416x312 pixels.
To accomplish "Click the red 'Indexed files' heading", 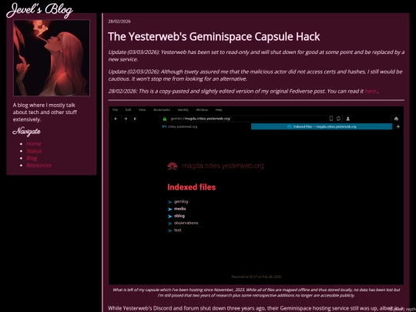I will [x=192, y=187].
